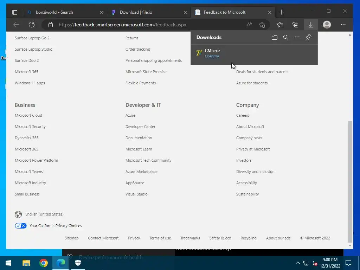Open the About our ads link
360x270 pixels.
(278, 238)
